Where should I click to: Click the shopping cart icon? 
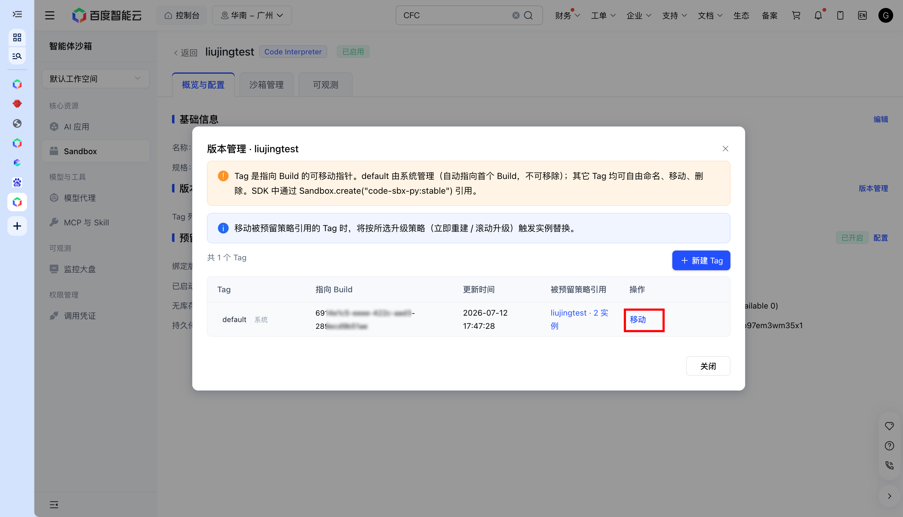(796, 15)
